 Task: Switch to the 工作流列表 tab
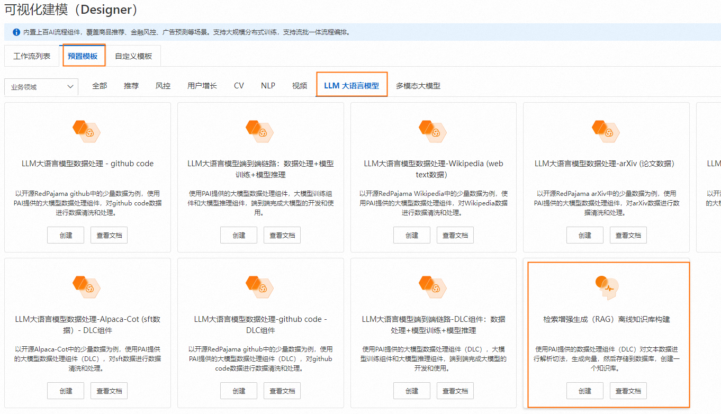coord(32,56)
